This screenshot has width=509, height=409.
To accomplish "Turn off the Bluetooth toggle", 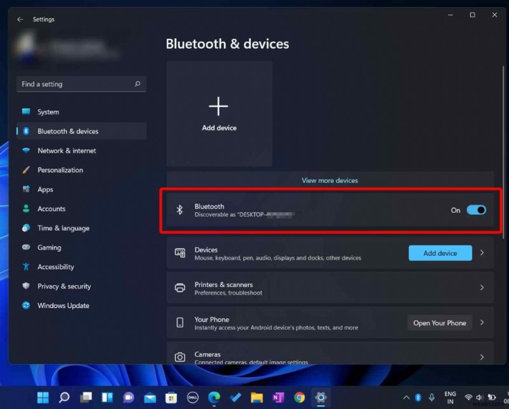I will pos(477,210).
